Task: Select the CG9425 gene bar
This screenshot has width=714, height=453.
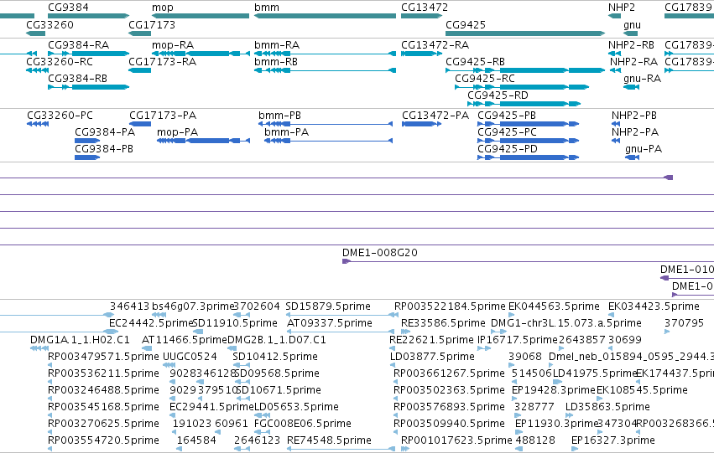Action: 525,33
